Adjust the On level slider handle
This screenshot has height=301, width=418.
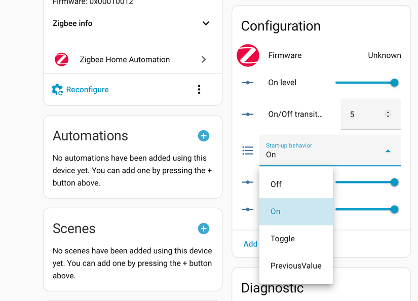coord(394,83)
